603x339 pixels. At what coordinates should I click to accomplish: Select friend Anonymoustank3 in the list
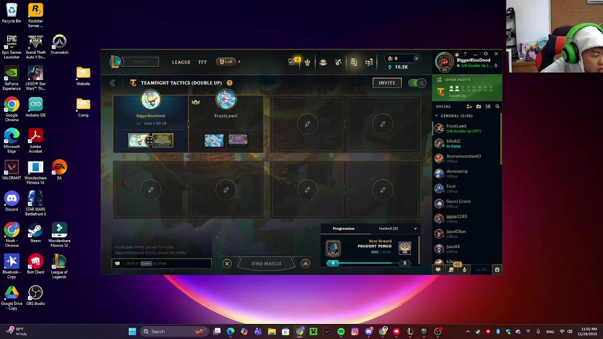coord(466,158)
